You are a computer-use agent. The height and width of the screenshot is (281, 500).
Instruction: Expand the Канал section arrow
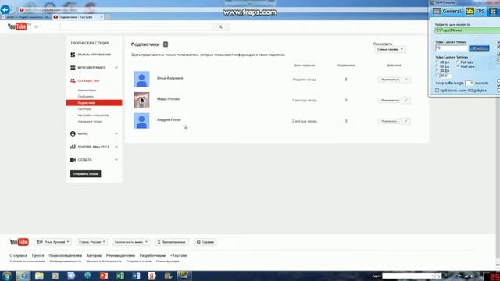pos(116,133)
